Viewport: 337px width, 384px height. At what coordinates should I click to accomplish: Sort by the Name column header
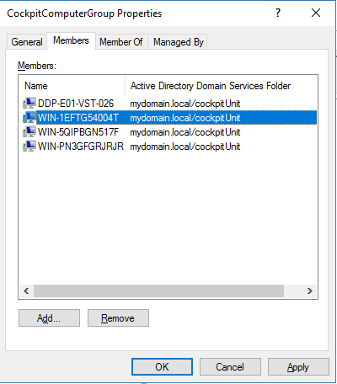[x=72, y=86]
